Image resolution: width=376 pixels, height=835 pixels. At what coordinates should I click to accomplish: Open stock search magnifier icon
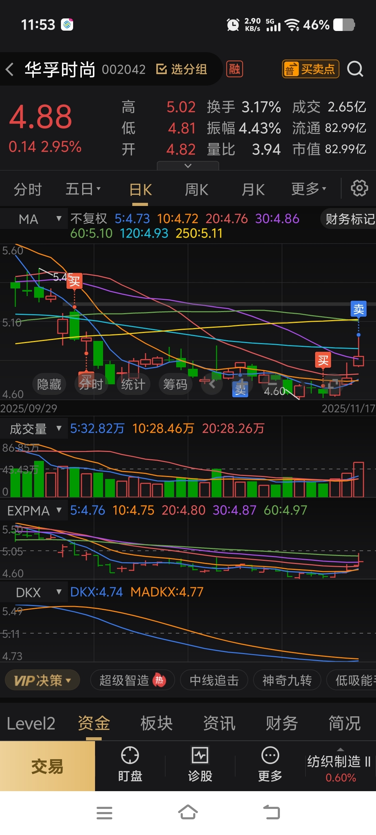point(355,69)
